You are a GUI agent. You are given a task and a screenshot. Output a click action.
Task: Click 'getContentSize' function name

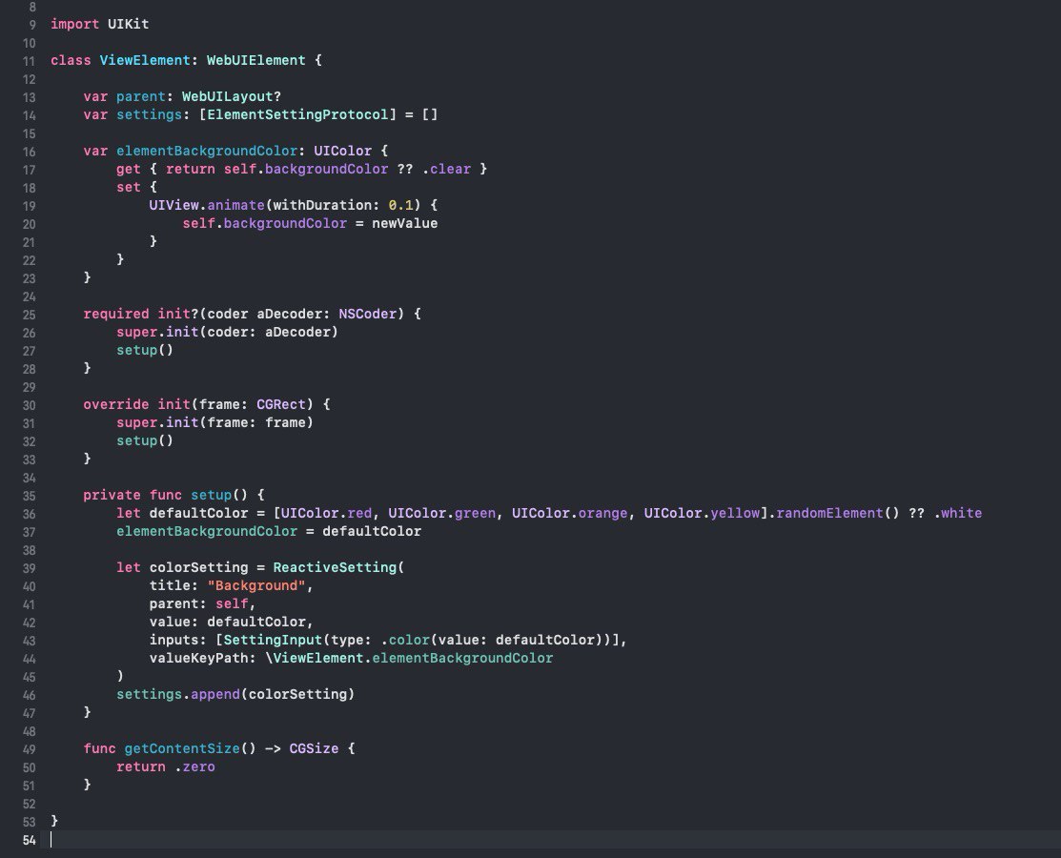coord(182,749)
